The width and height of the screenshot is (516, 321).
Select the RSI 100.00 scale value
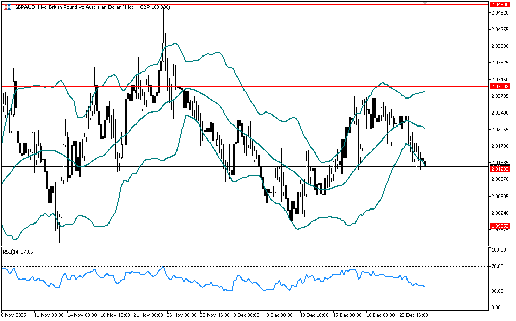pyautogui.click(x=498, y=250)
